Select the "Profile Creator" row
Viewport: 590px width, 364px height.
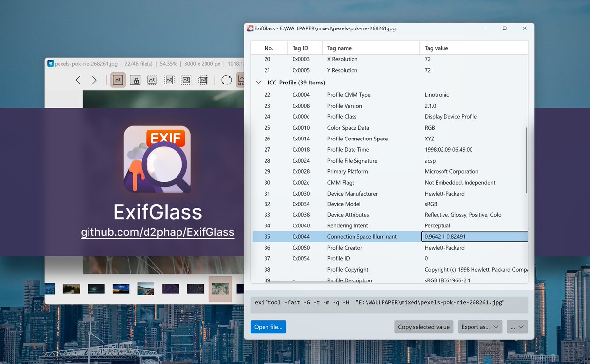pyautogui.click(x=390, y=248)
